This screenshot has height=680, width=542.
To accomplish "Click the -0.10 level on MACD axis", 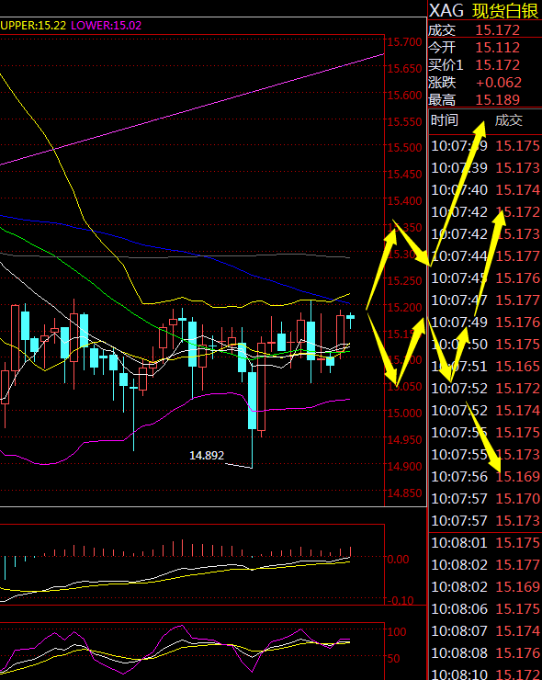I will 400,600.
